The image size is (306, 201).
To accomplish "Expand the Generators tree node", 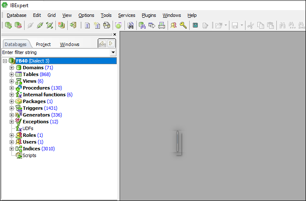I will point(11,115).
